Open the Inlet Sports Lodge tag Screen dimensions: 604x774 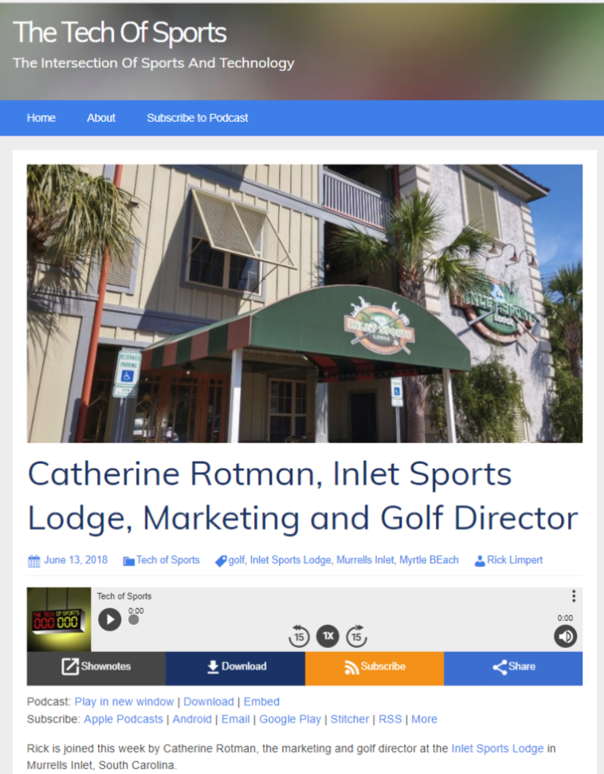tap(291, 560)
